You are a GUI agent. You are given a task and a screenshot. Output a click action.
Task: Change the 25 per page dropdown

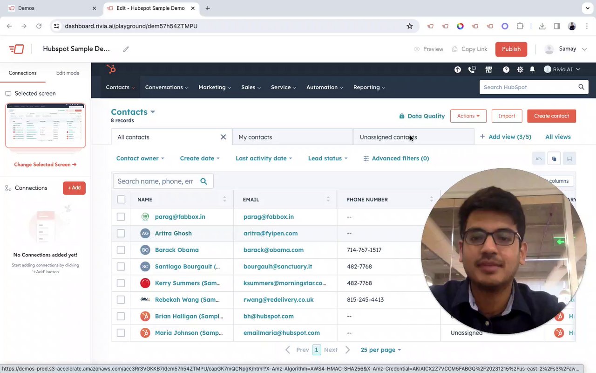(x=381, y=350)
